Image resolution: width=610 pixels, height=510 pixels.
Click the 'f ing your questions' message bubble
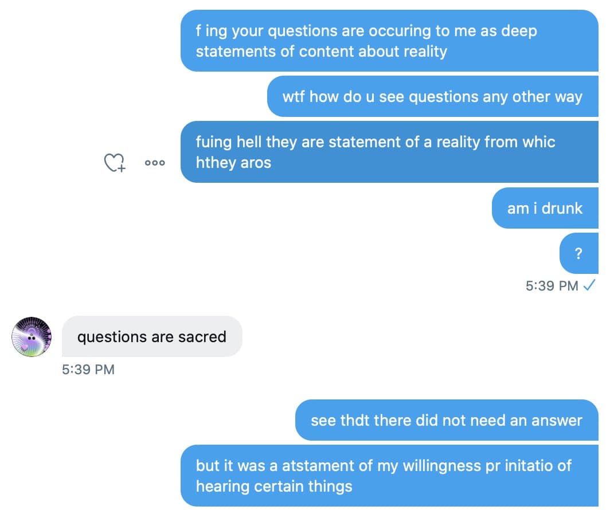pos(389,41)
